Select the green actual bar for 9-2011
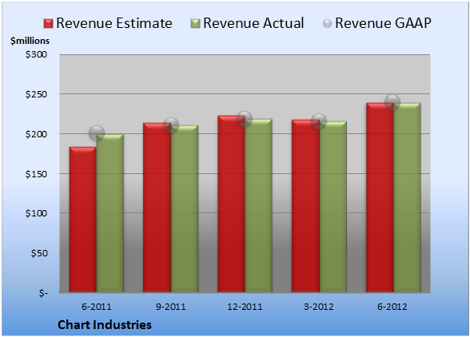The height and width of the screenshot is (337, 470). [x=185, y=208]
